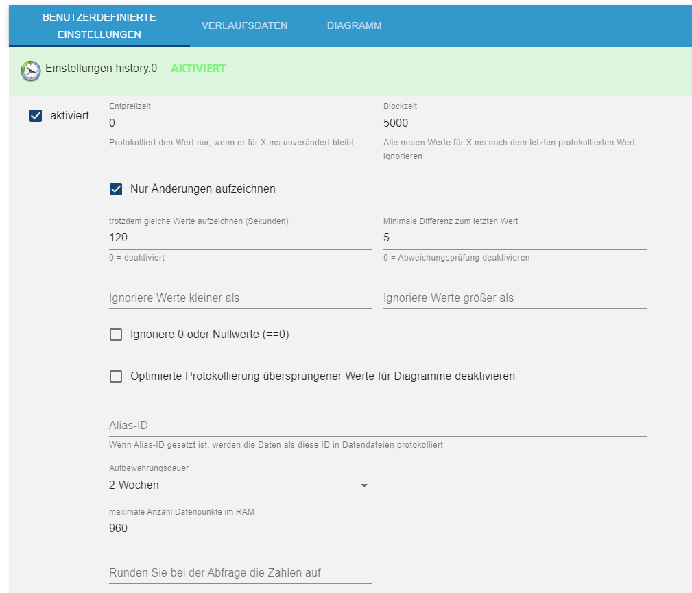Click the Entprellzeit input field
The width and height of the screenshot is (692, 593).
pyautogui.click(x=240, y=123)
